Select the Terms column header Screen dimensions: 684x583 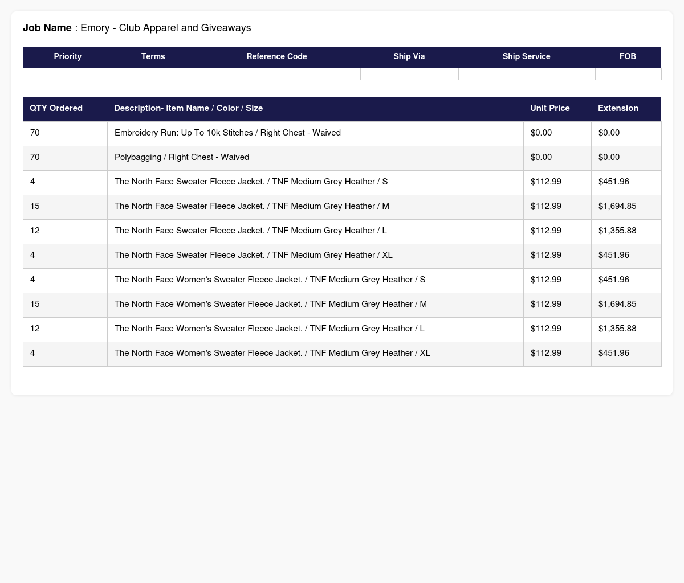153,57
